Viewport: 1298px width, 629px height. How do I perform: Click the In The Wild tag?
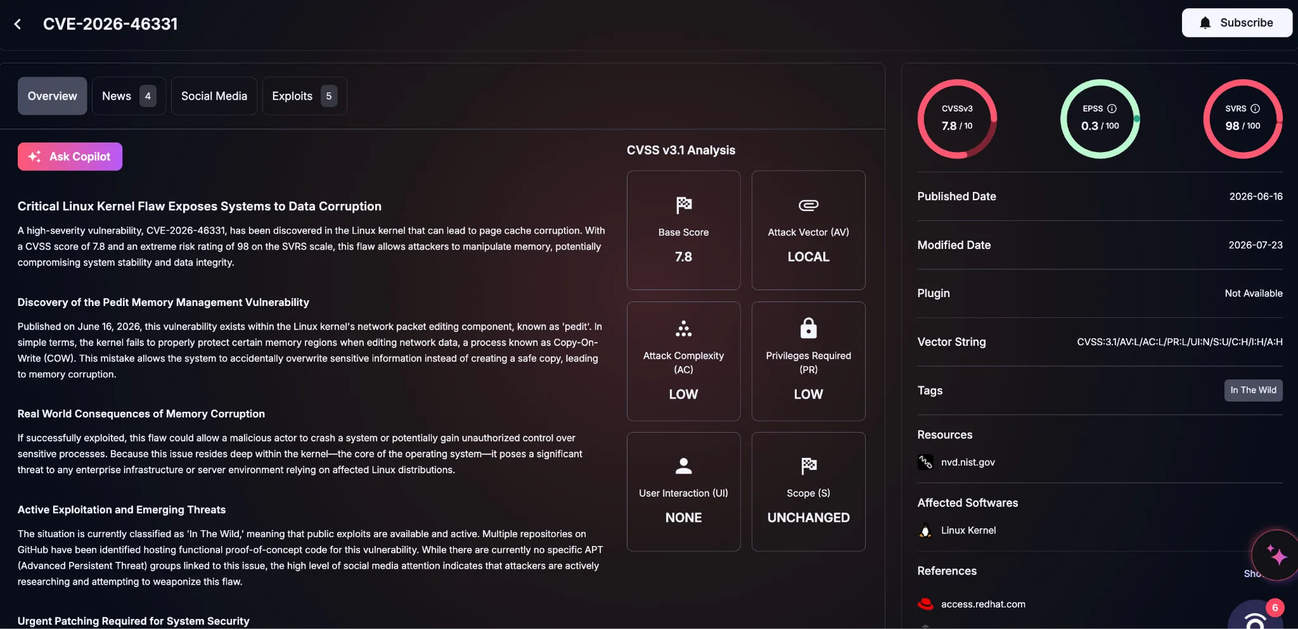coord(1253,390)
